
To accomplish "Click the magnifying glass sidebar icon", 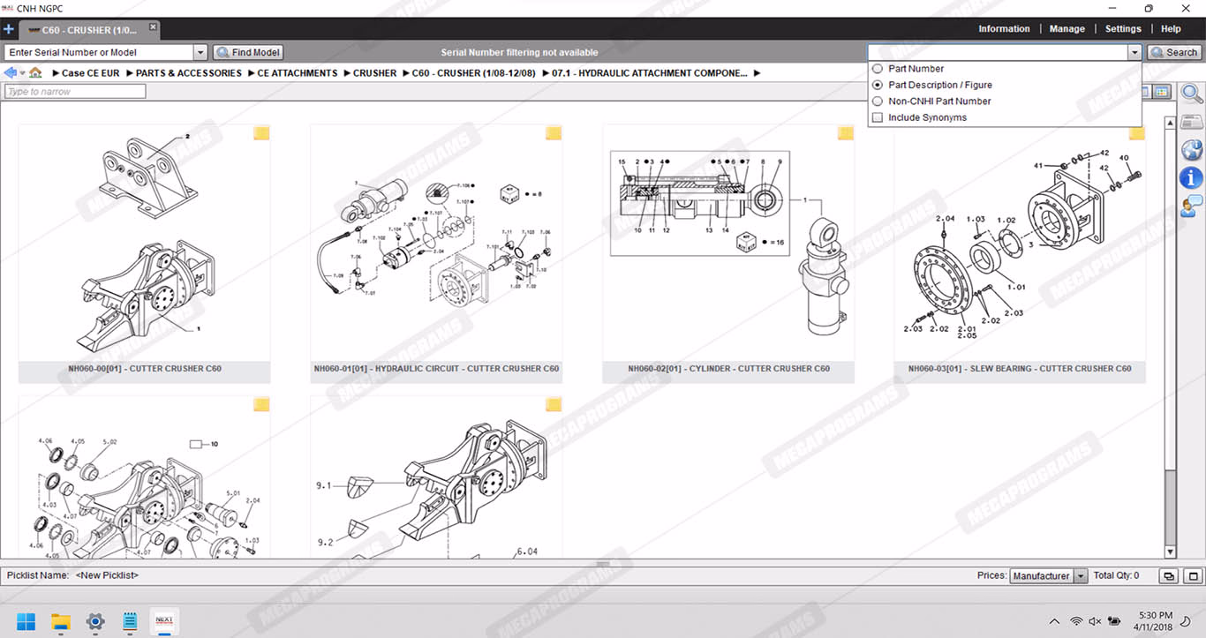I will coord(1191,94).
